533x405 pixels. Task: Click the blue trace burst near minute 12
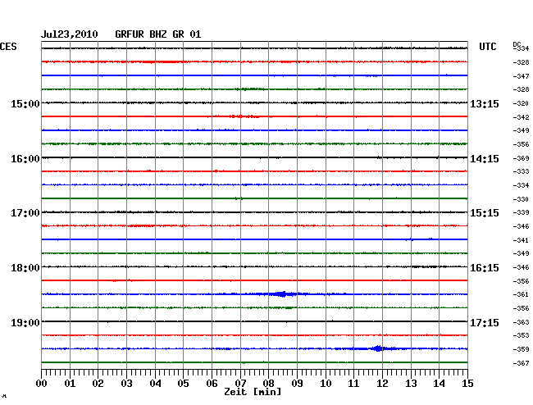378,348
